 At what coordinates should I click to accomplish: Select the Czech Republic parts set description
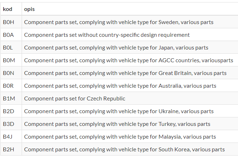(74, 98)
